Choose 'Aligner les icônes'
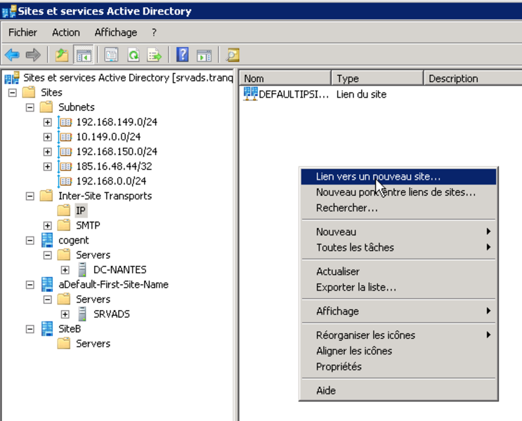522x421 pixels. (398, 351)
